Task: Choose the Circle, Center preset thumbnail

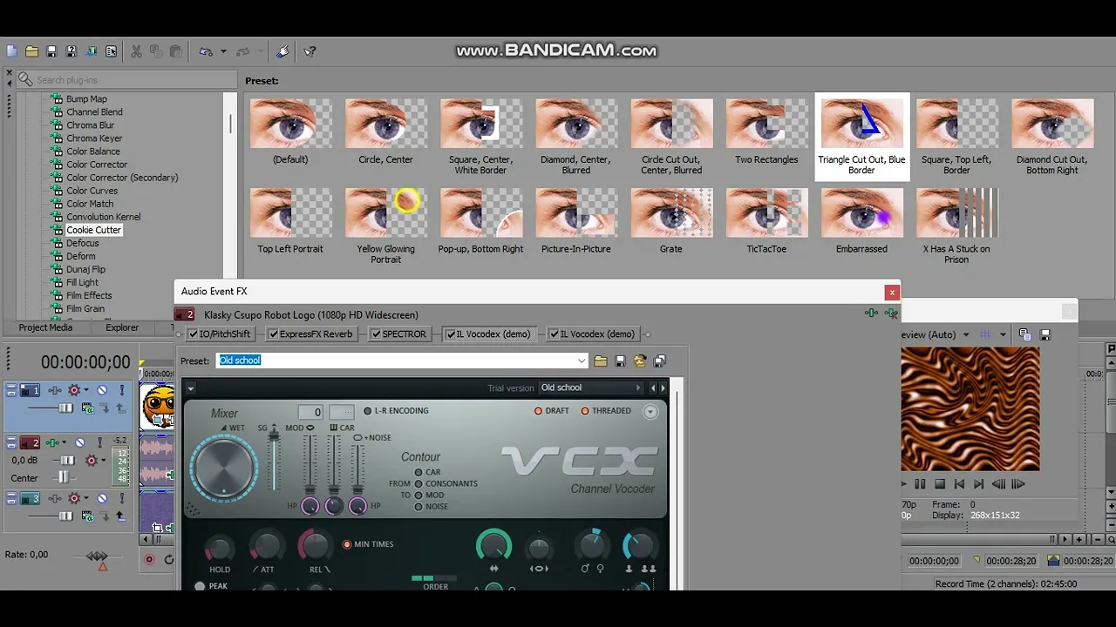Action: (x=385, y=124)
